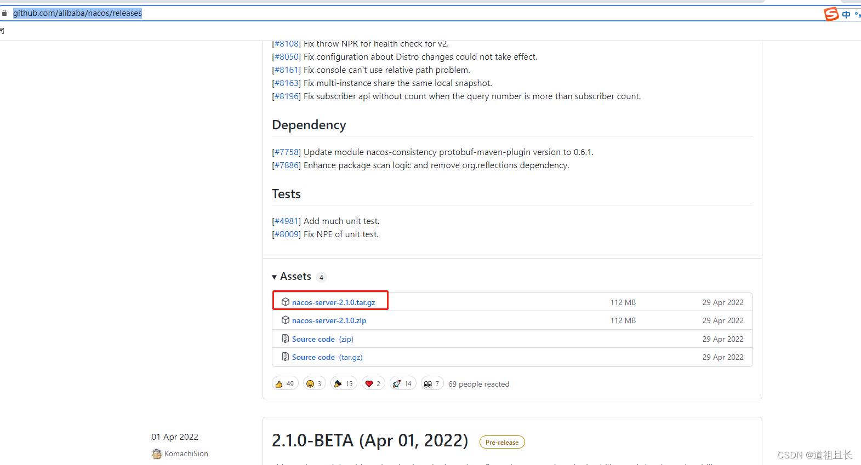
Task: Open issue #8163 link
Action: (286, 83)
